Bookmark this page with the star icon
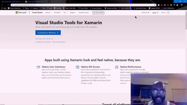 click(x=155, y=5)
